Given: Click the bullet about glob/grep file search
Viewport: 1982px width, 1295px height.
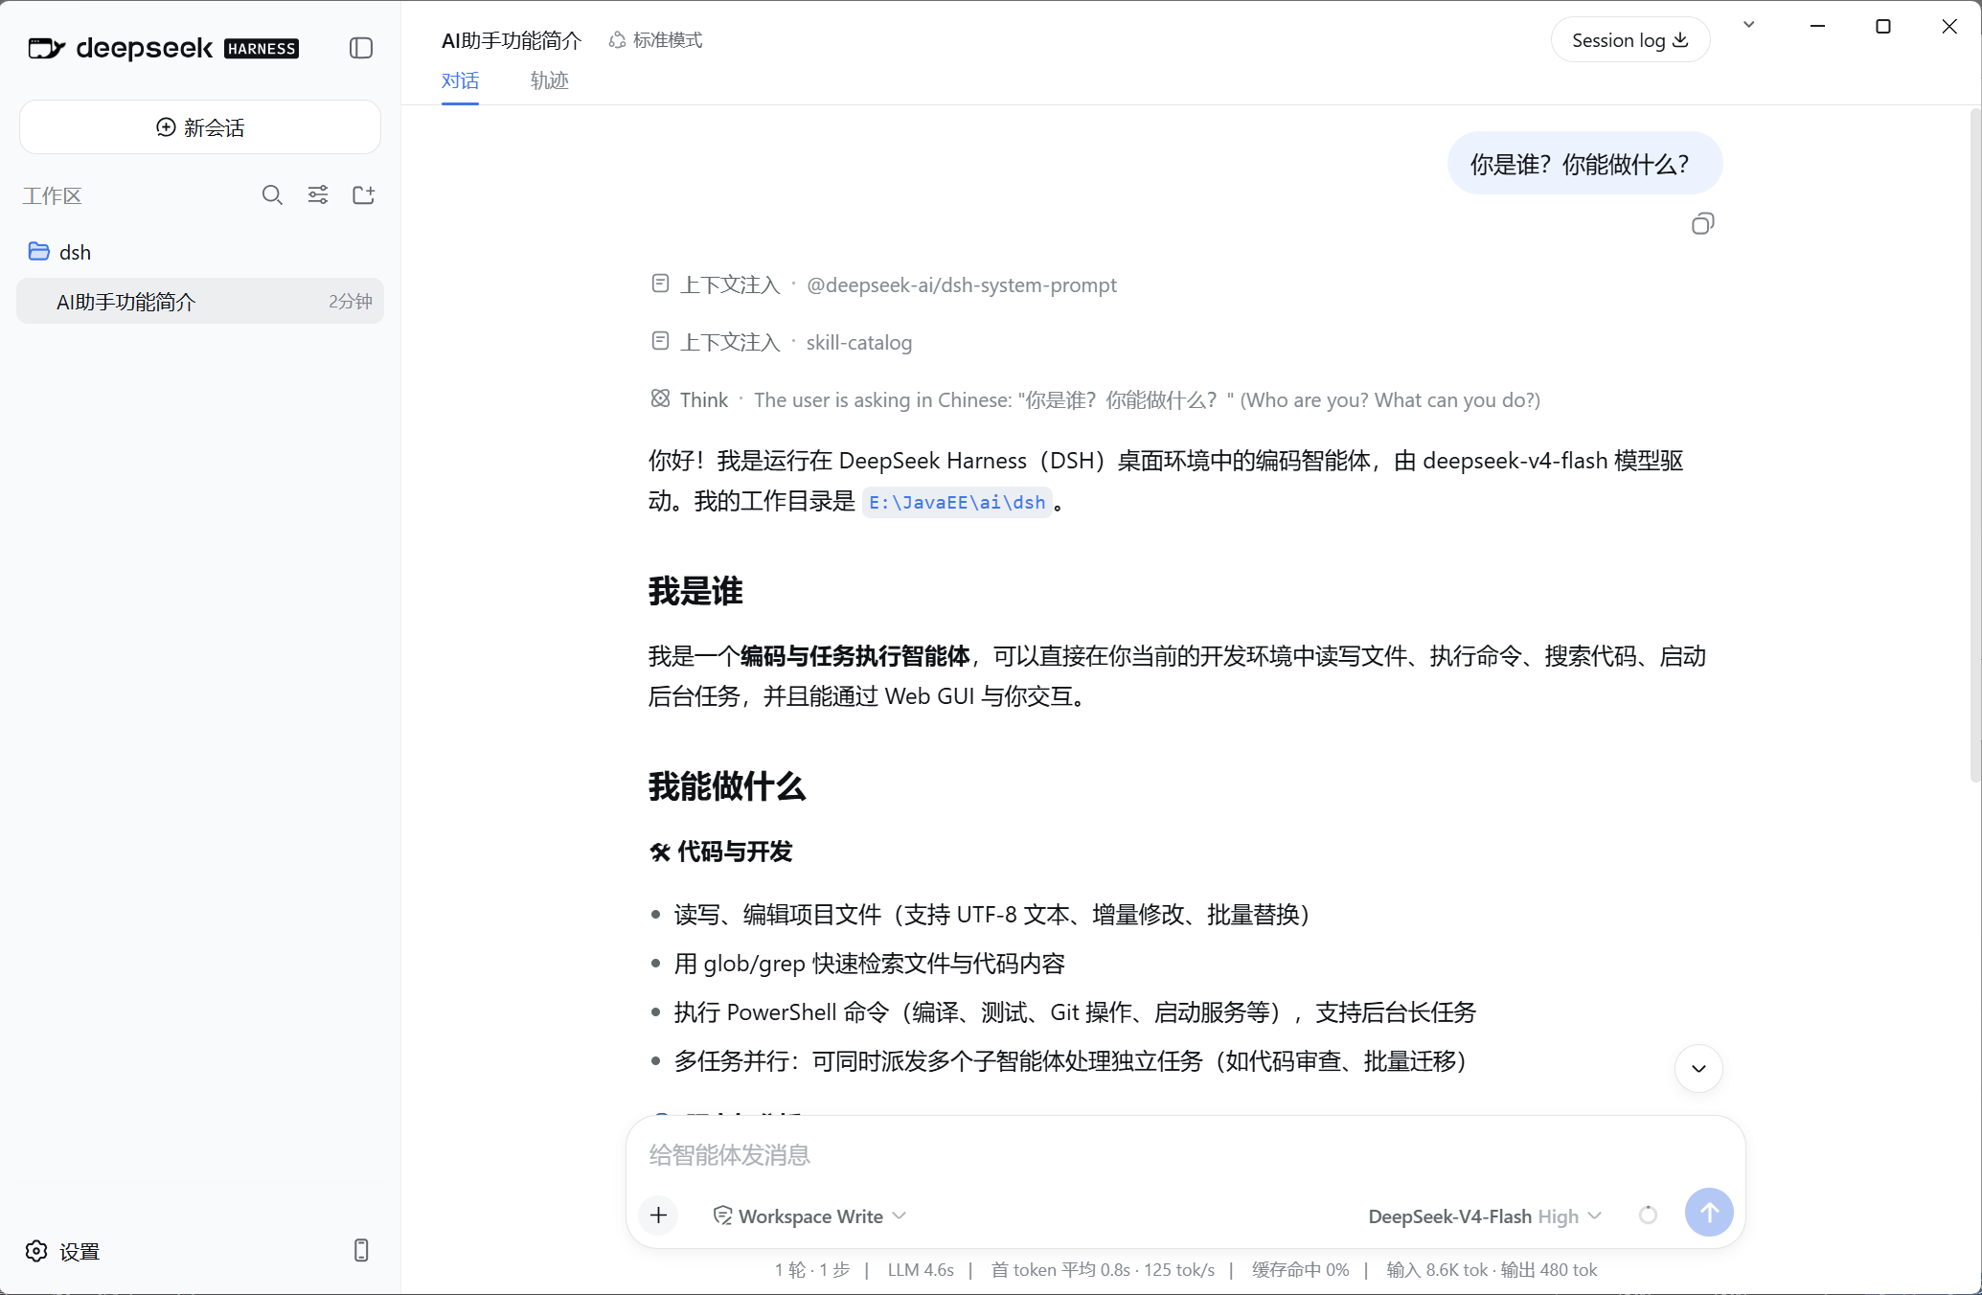Looking at the screenshot, I should click(x=870, y=964).
